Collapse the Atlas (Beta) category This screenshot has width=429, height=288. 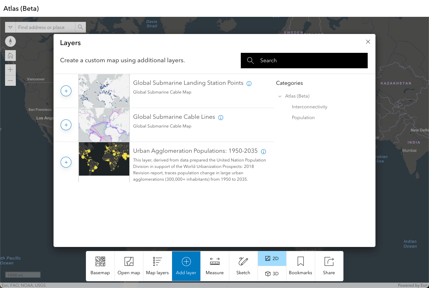[280, 96]
